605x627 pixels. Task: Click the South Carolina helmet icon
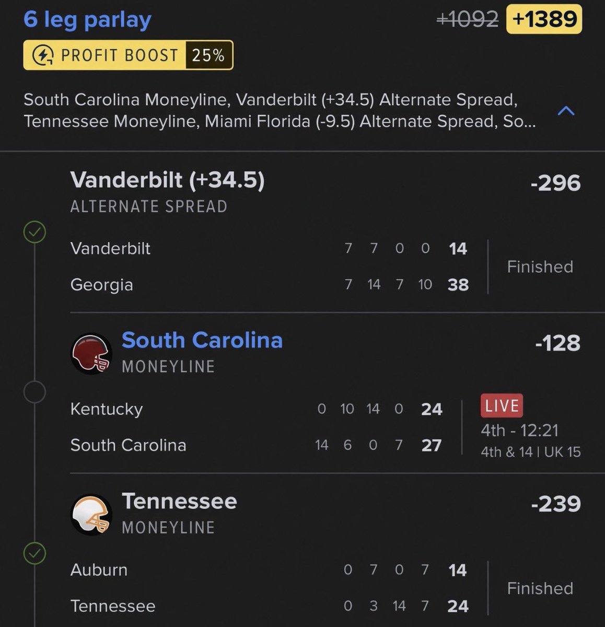[x=91, y=354]
